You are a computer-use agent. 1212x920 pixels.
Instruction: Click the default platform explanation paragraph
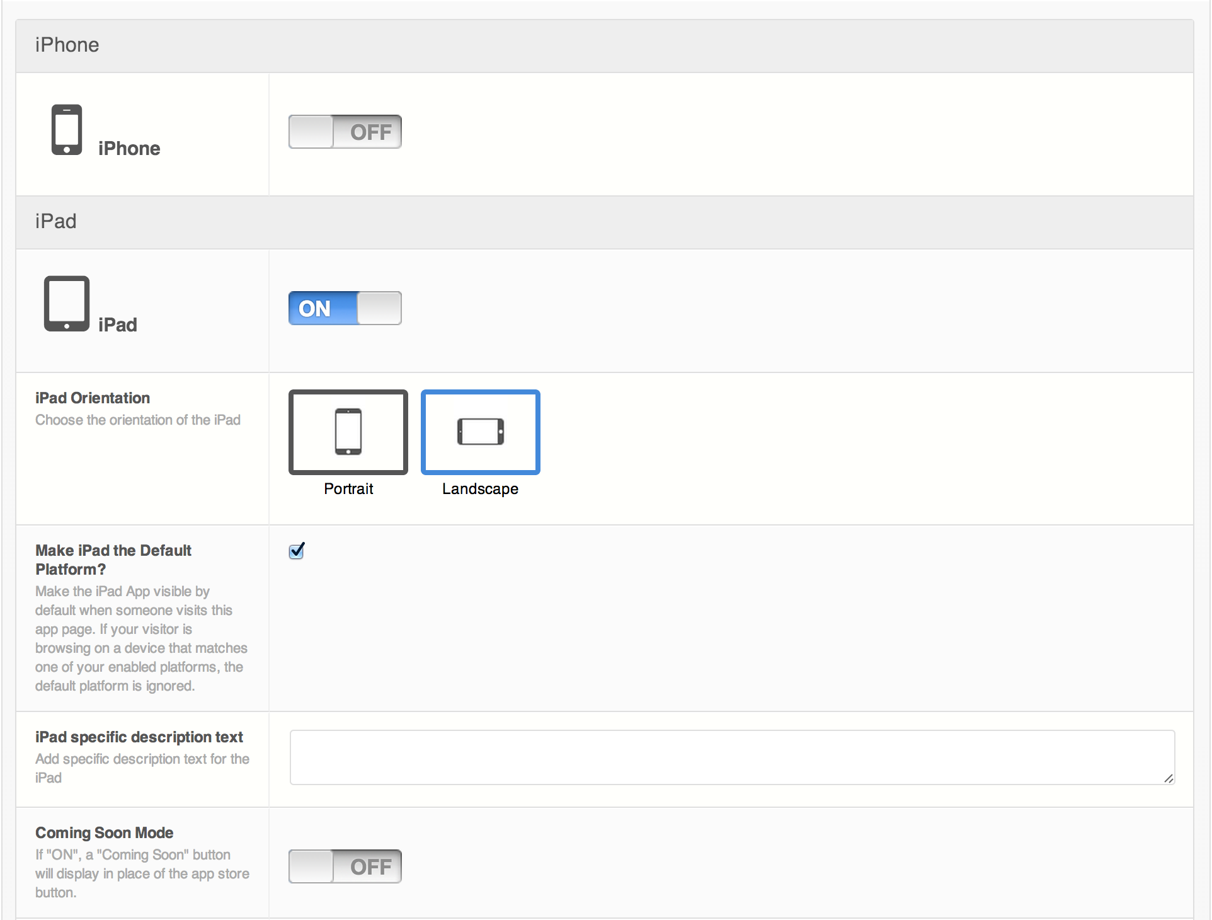(141, 638)
